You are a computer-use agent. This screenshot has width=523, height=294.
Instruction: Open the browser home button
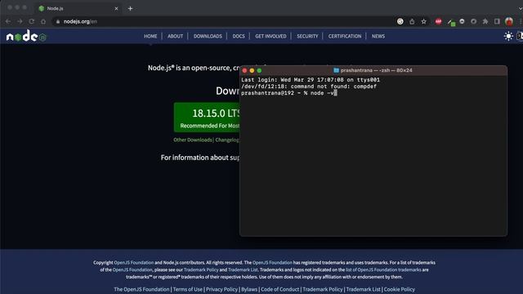tap(43, 21)
